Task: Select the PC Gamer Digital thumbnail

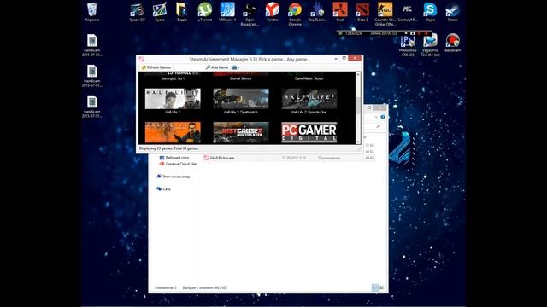Action: (x=309, y=132)
